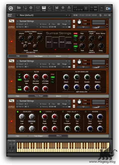Select the CELLO instrument button

[x=49, y=42]
